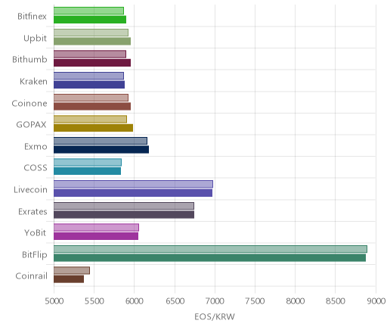Select the dark brown Coinrail bar
Viewport: 387px width, 330px height.
[x=69, y=279]
